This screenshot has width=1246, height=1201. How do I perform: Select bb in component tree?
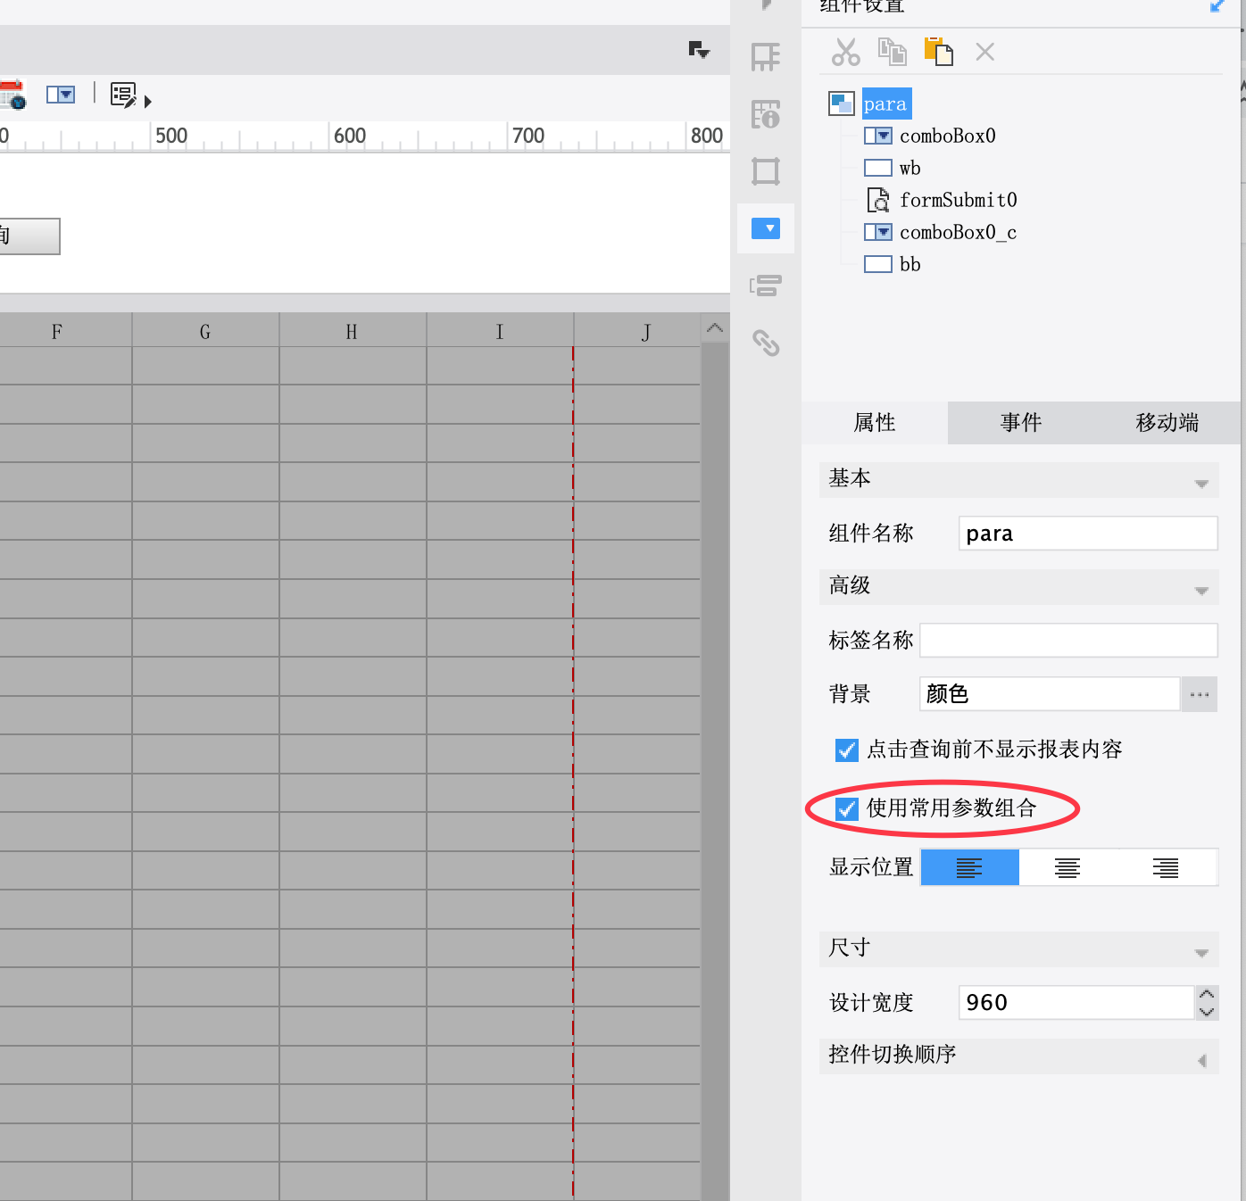pyautogui.click(x=910, y=264)
